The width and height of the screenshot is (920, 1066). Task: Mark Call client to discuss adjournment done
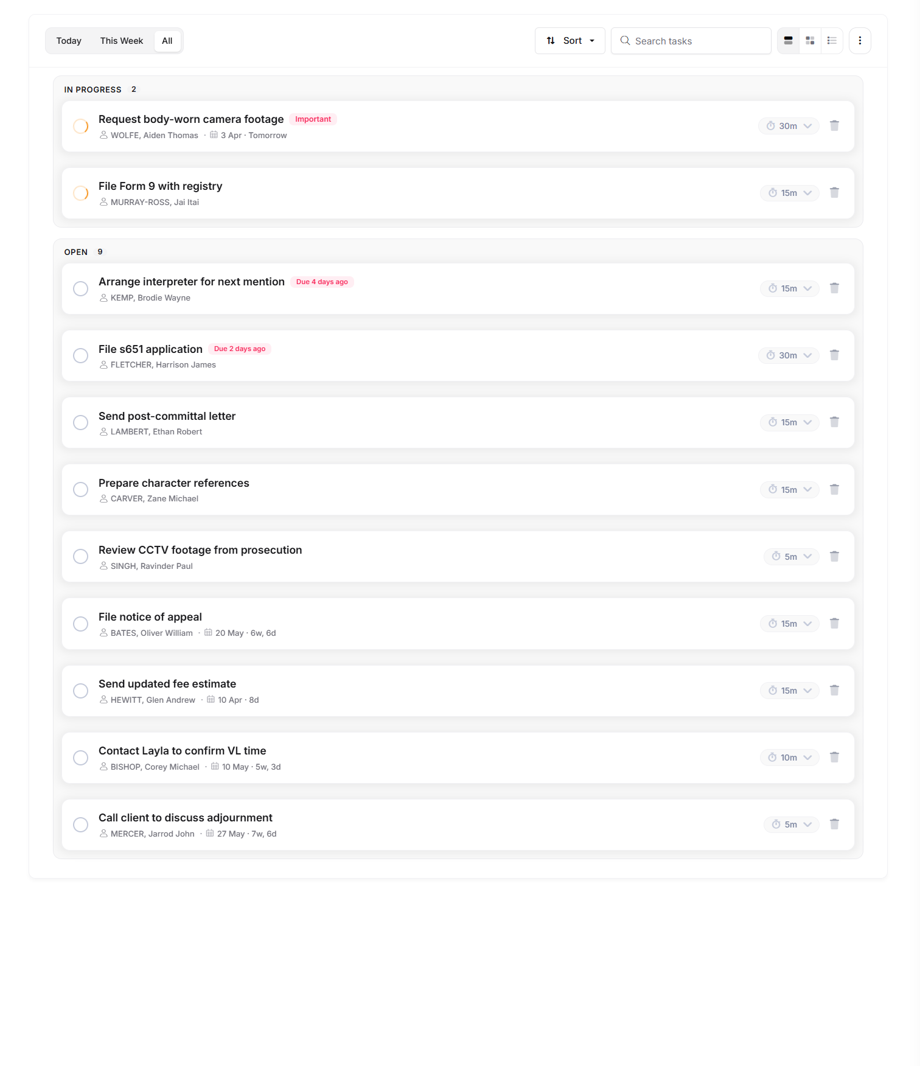(x=80, y=824)
